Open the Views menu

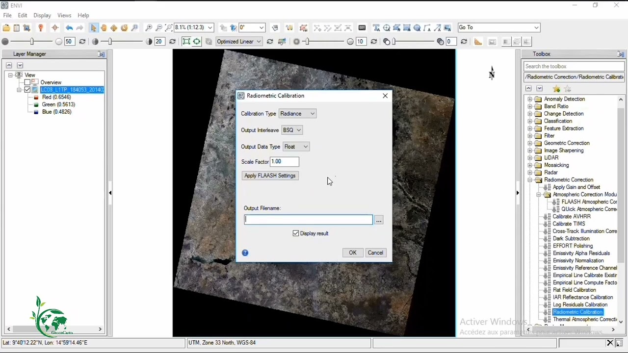(64, 15)
